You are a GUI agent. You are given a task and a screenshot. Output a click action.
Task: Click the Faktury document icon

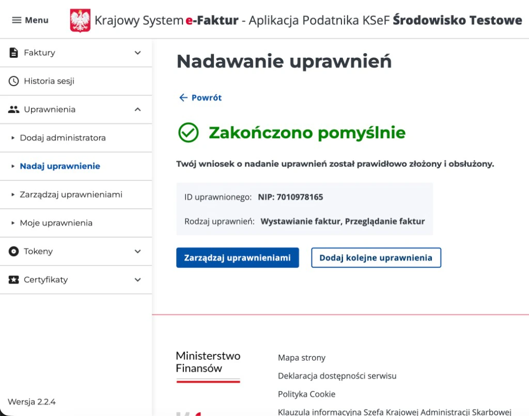pos(13,53)
